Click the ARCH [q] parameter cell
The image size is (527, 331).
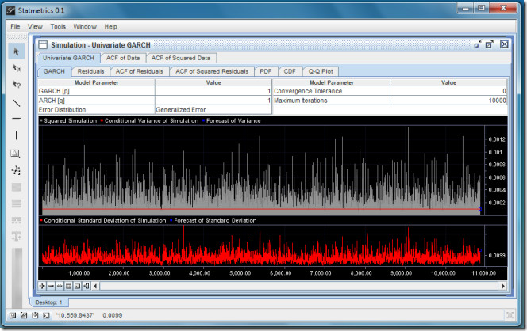[x=97, y=101]
